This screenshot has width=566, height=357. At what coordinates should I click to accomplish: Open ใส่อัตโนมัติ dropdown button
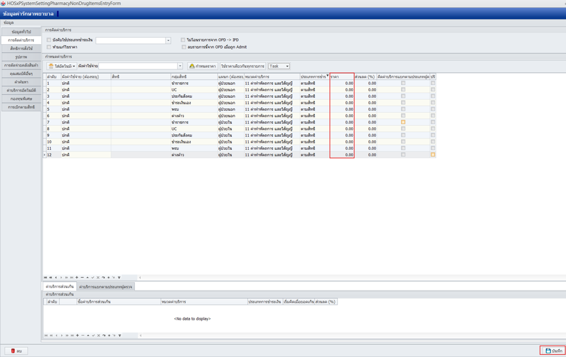pos(62,66)
